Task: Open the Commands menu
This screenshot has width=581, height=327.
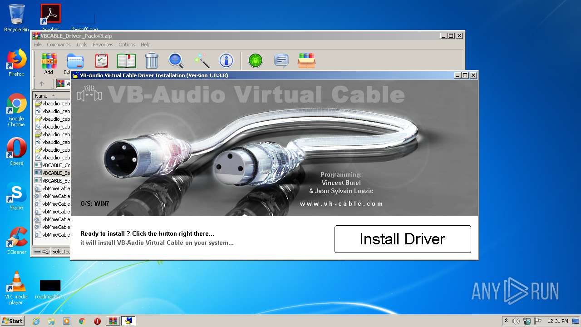Action: (x=59, y=45)
